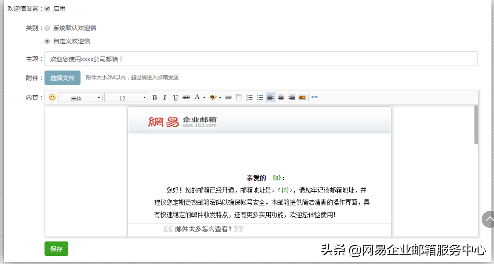Apply strikethrough formatting
494x264 pixels.
(x=186, y=97)
